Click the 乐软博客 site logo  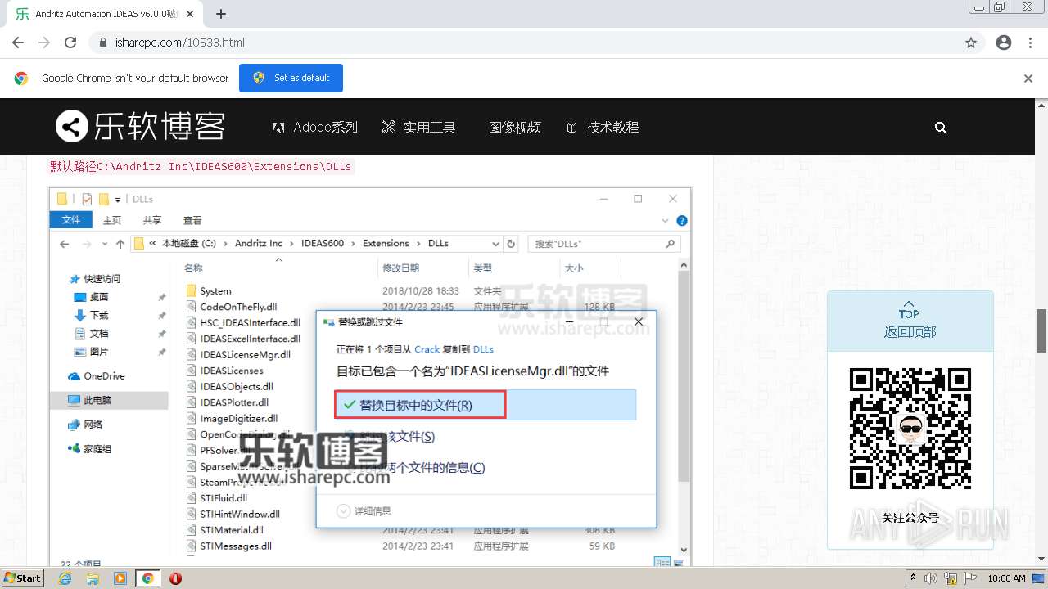pos(140,127)
